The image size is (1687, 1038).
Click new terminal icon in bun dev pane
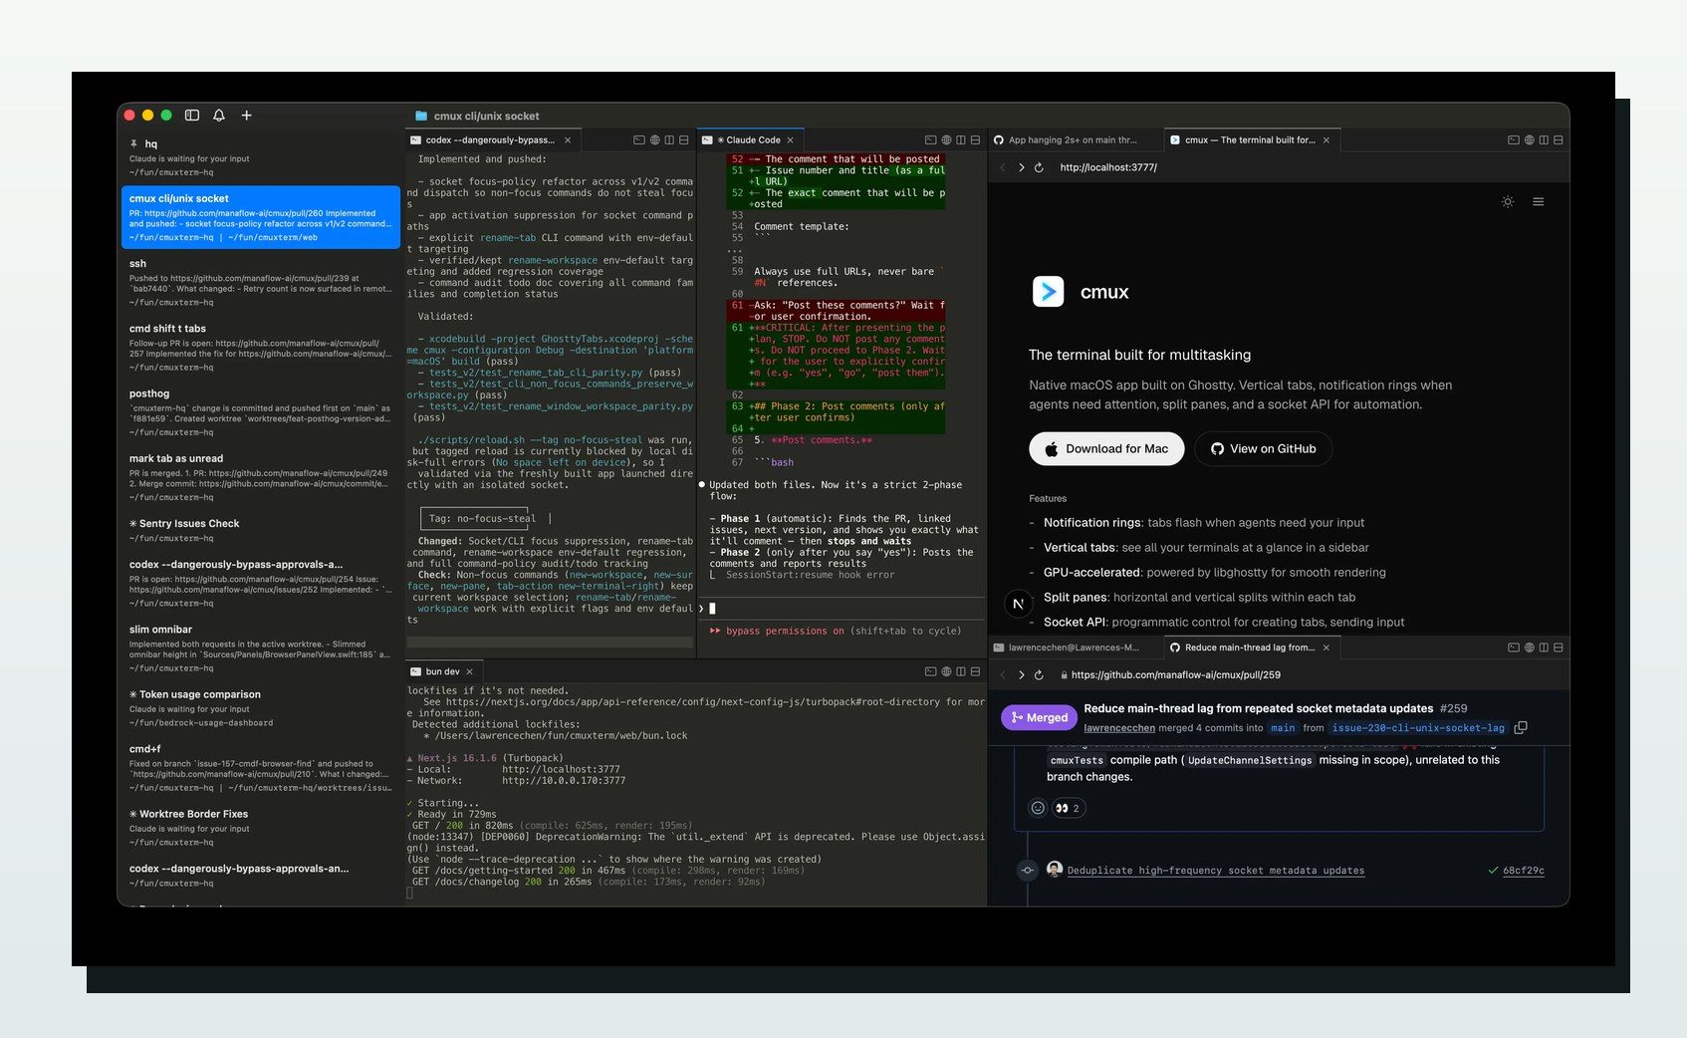pyautogui.click(x=930, y=671)
